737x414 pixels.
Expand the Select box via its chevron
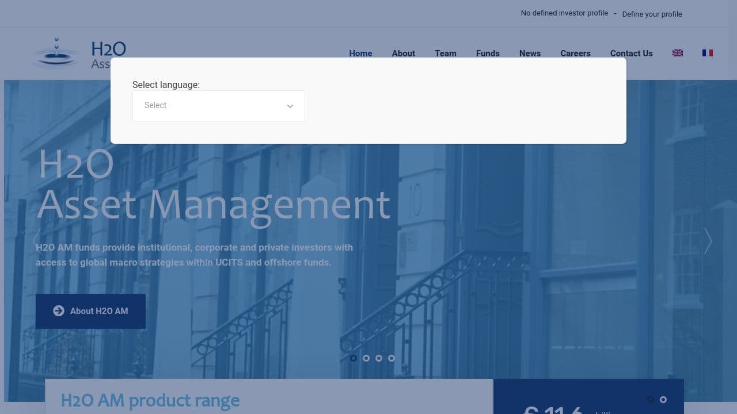(290, 106)
